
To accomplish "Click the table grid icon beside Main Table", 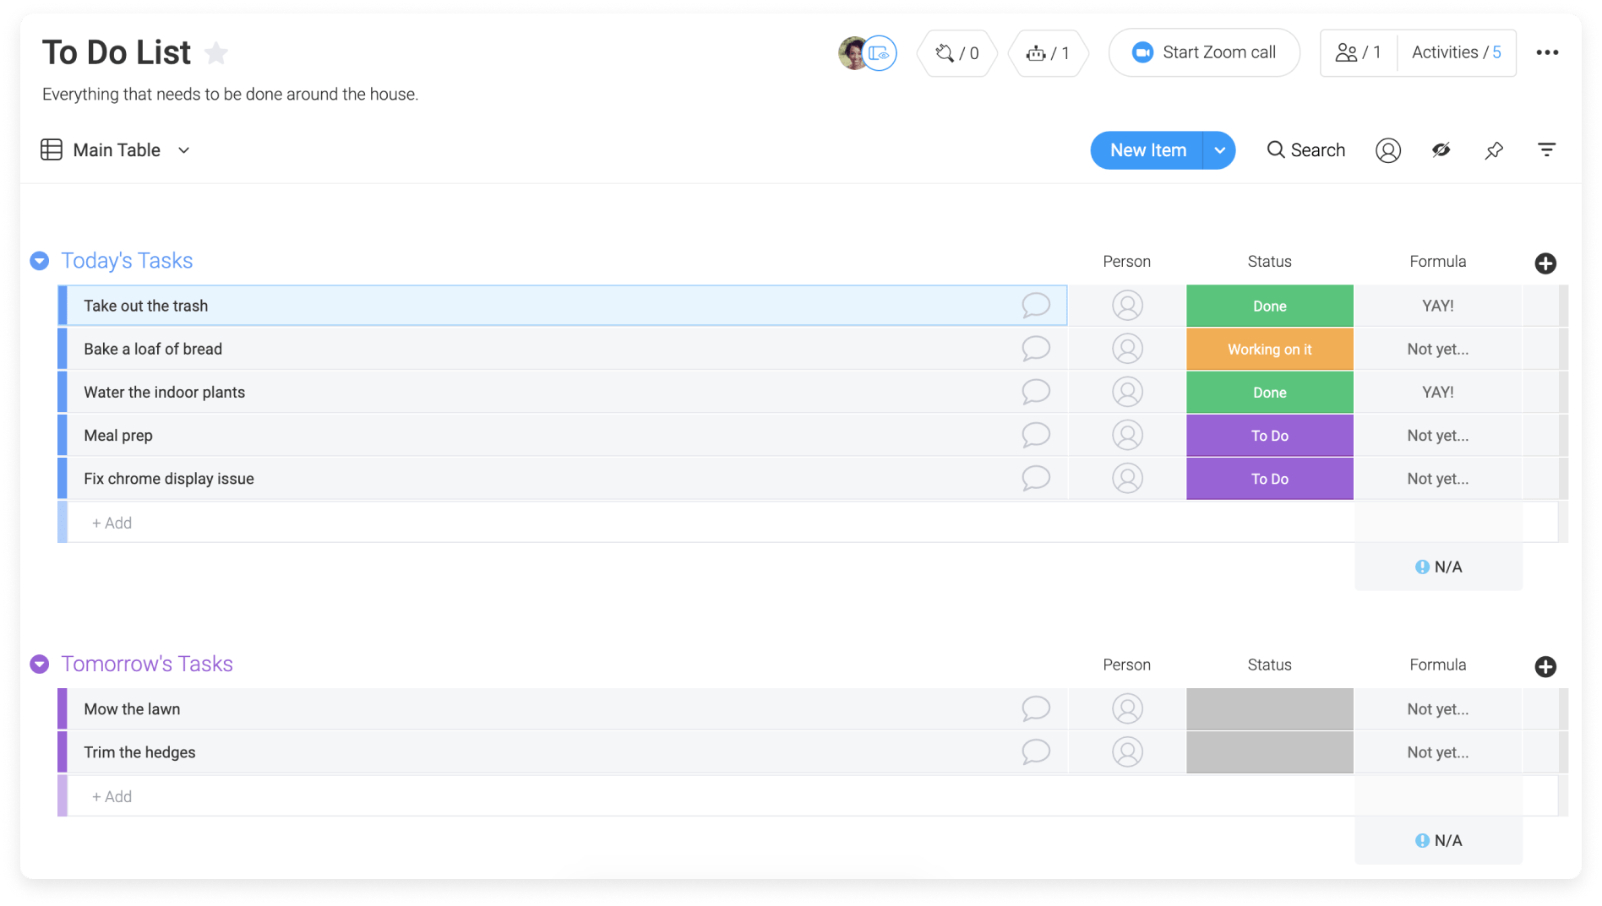I will click(x=52, y=149).
